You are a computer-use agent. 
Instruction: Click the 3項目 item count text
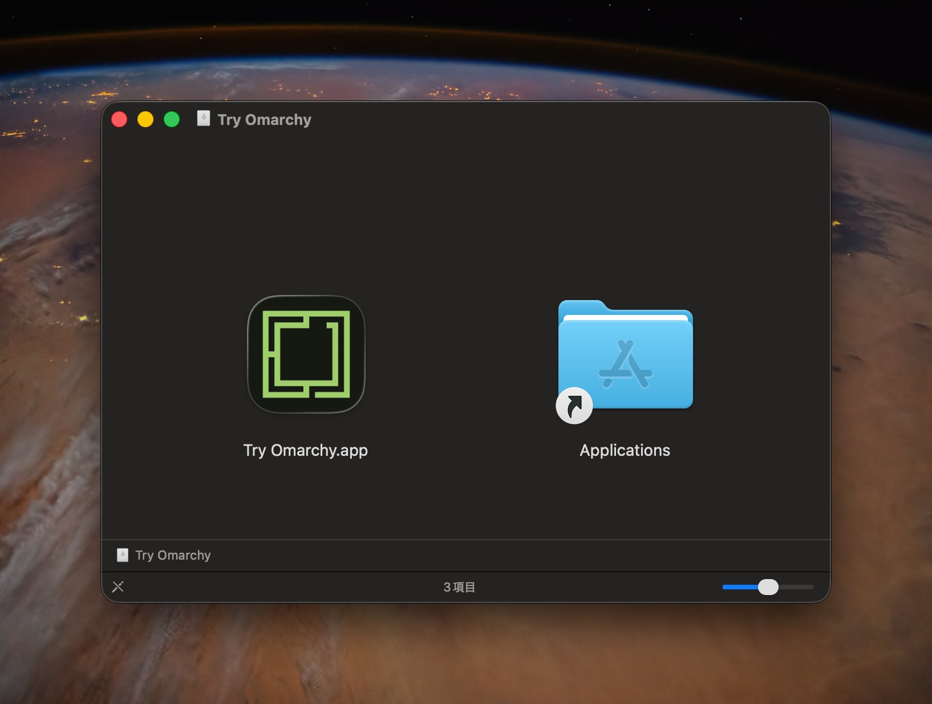[x=459, y=587]
